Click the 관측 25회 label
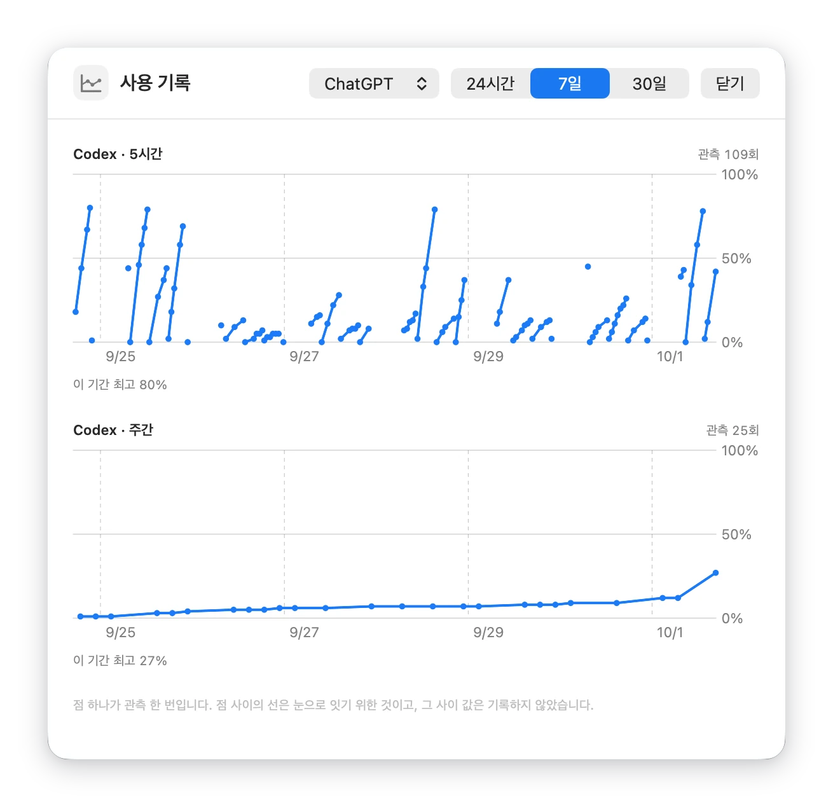This screenshot has height=807, width=833. pos(733,430)
